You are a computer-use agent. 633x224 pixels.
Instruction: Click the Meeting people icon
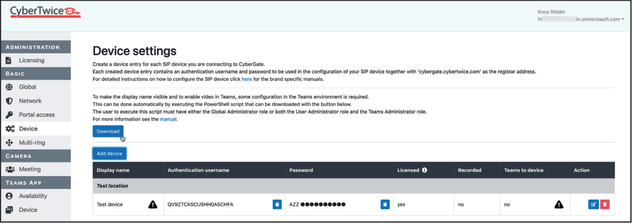pos(10,169)
